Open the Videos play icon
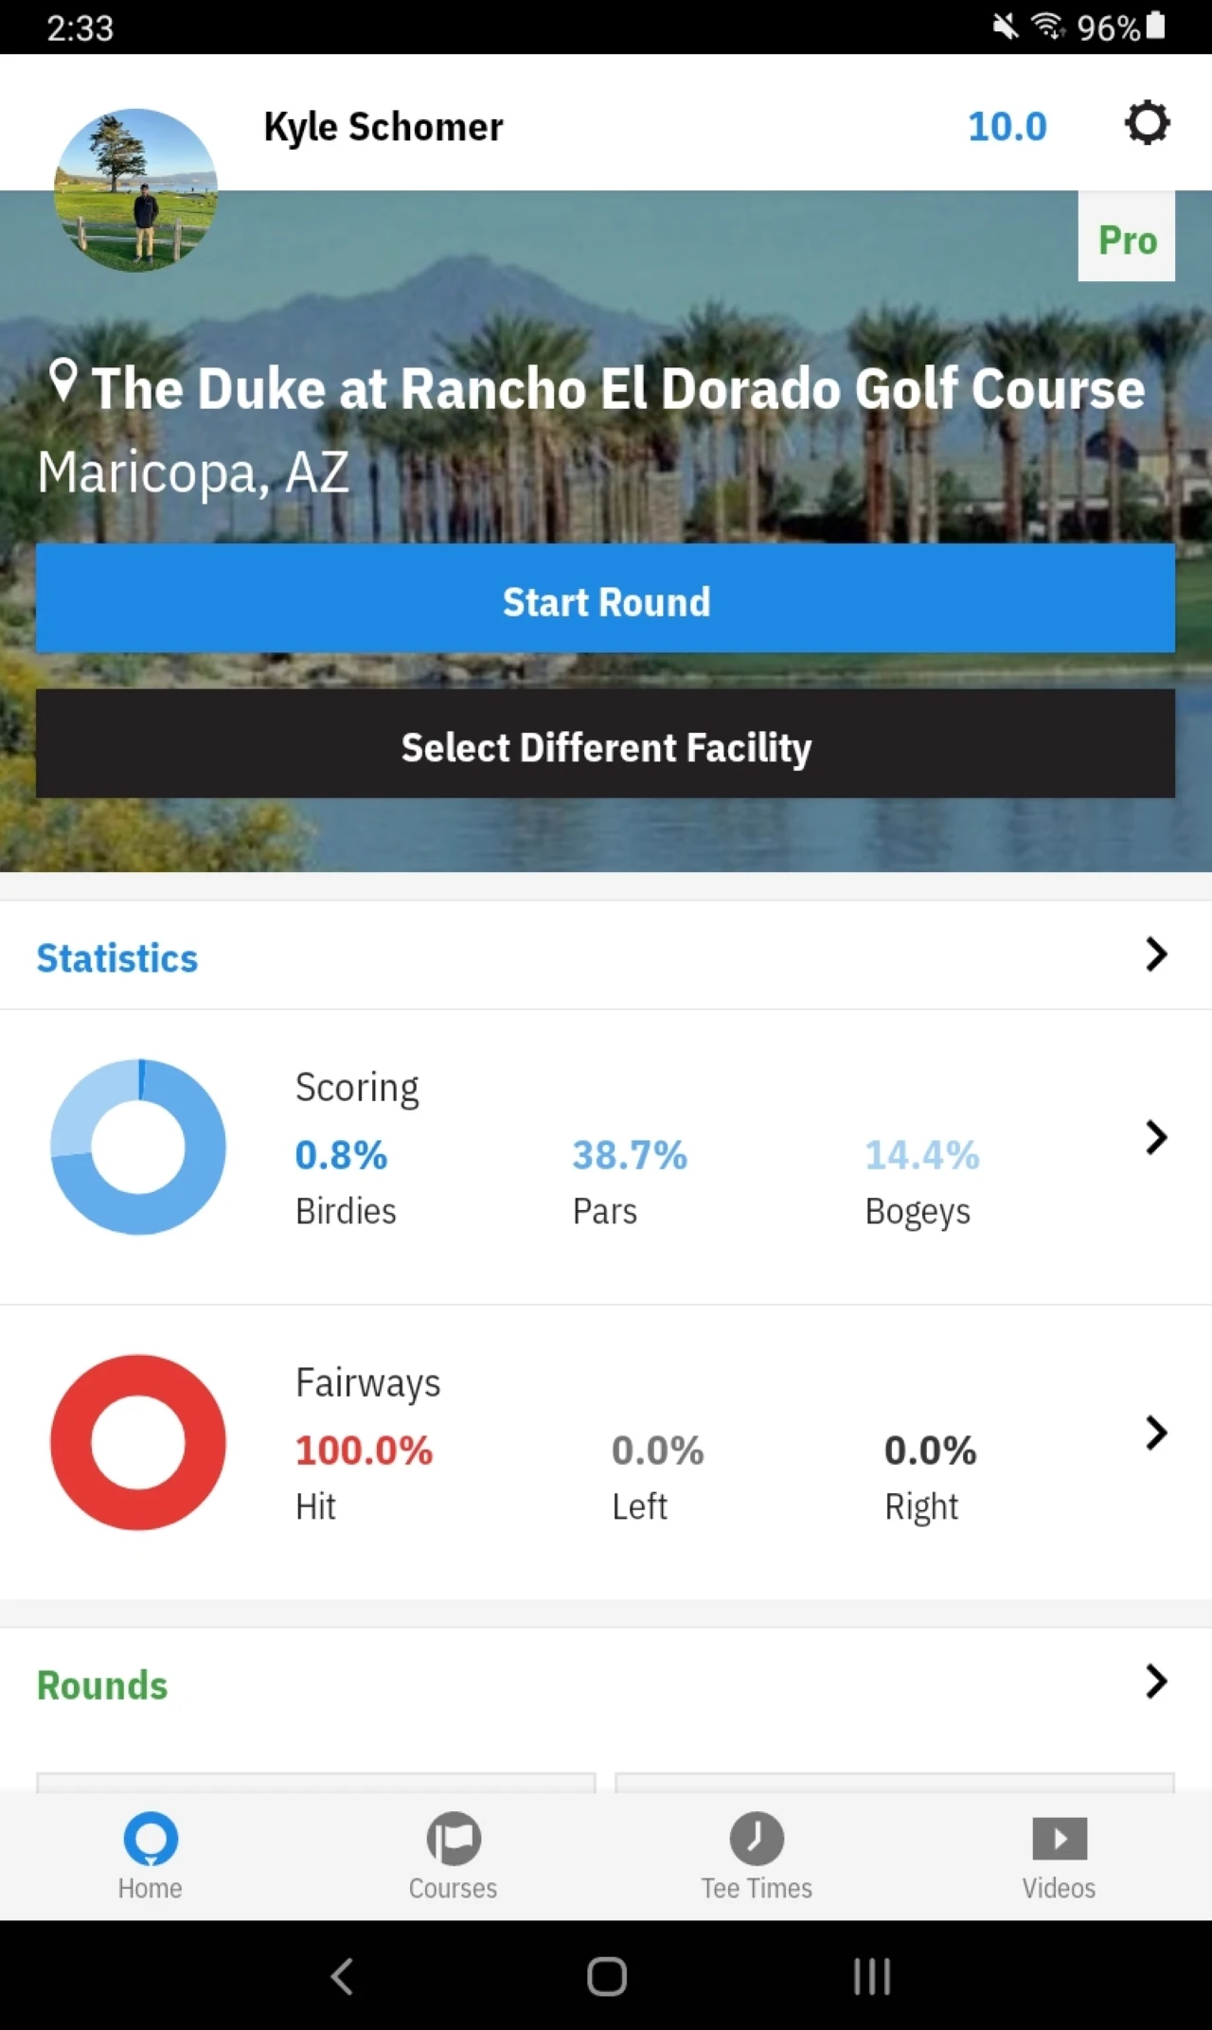The height and width of the screenshot is (2030, 1212). [1060, 1839]
